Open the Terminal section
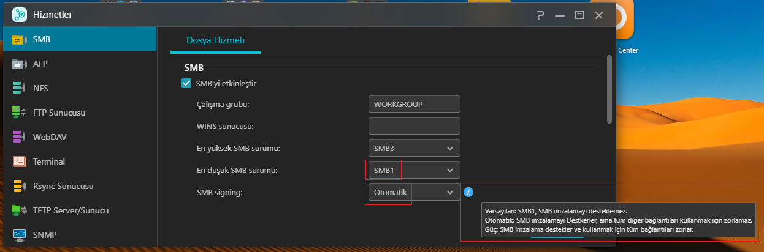 [78, 161]
